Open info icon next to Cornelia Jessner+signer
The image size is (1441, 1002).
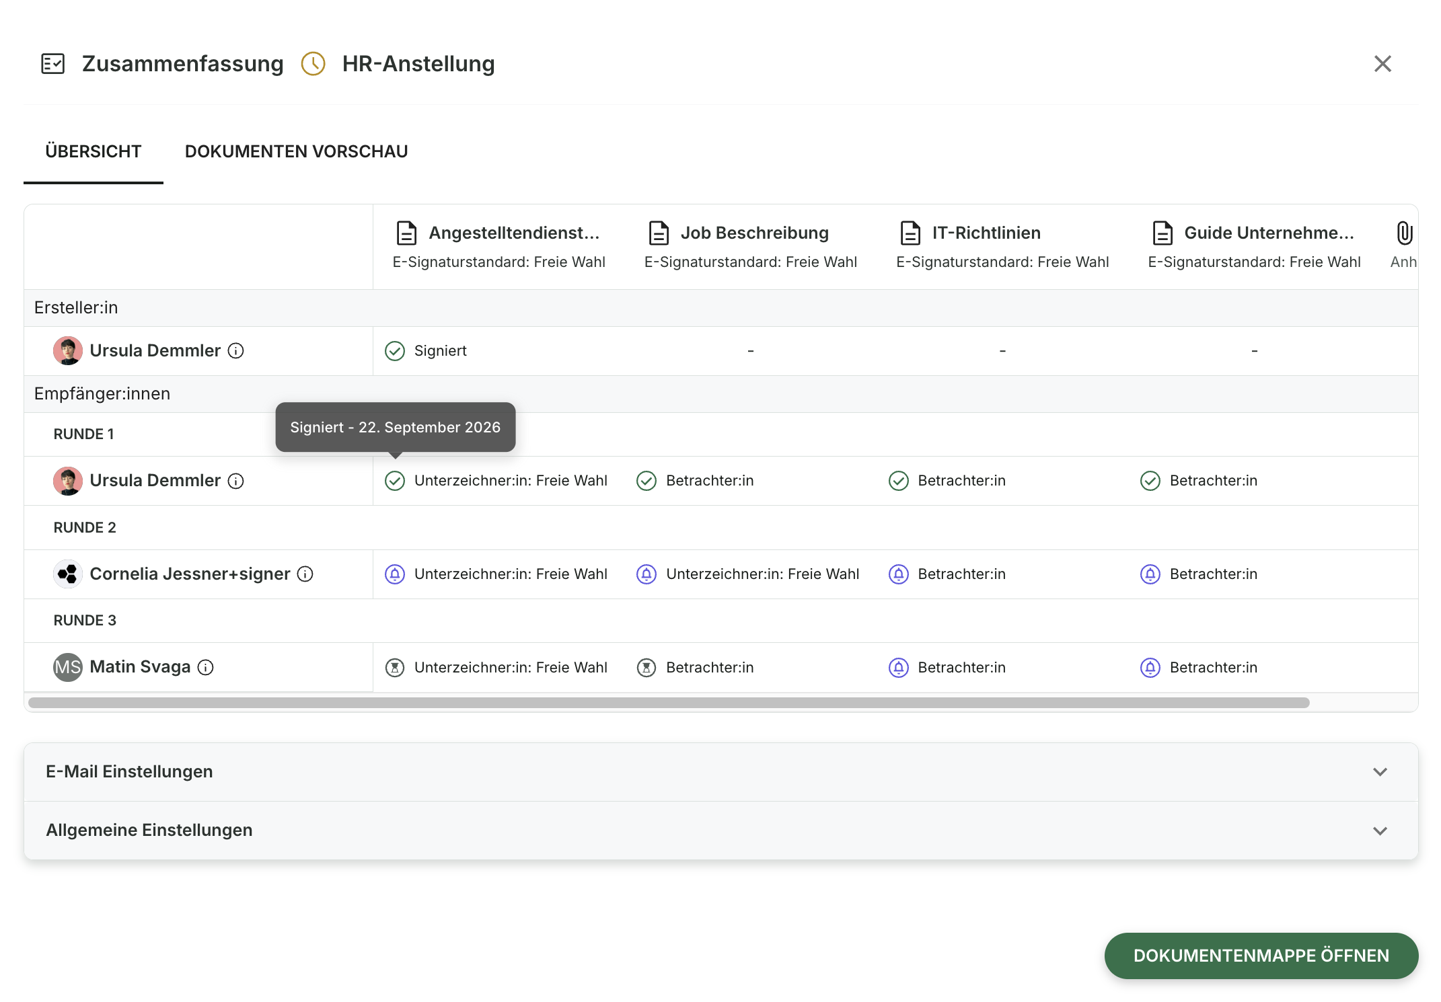[x=305, y=574]
